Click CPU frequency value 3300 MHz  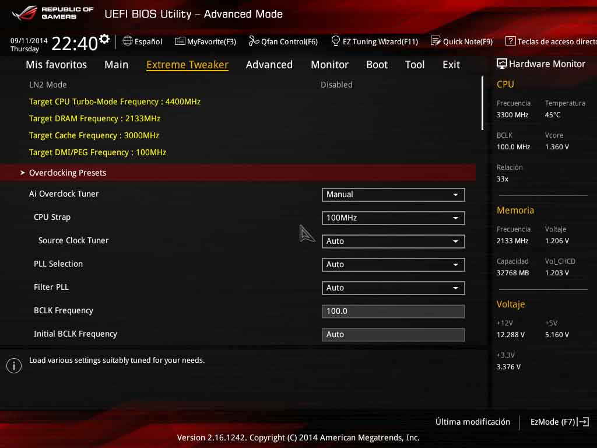512,115
